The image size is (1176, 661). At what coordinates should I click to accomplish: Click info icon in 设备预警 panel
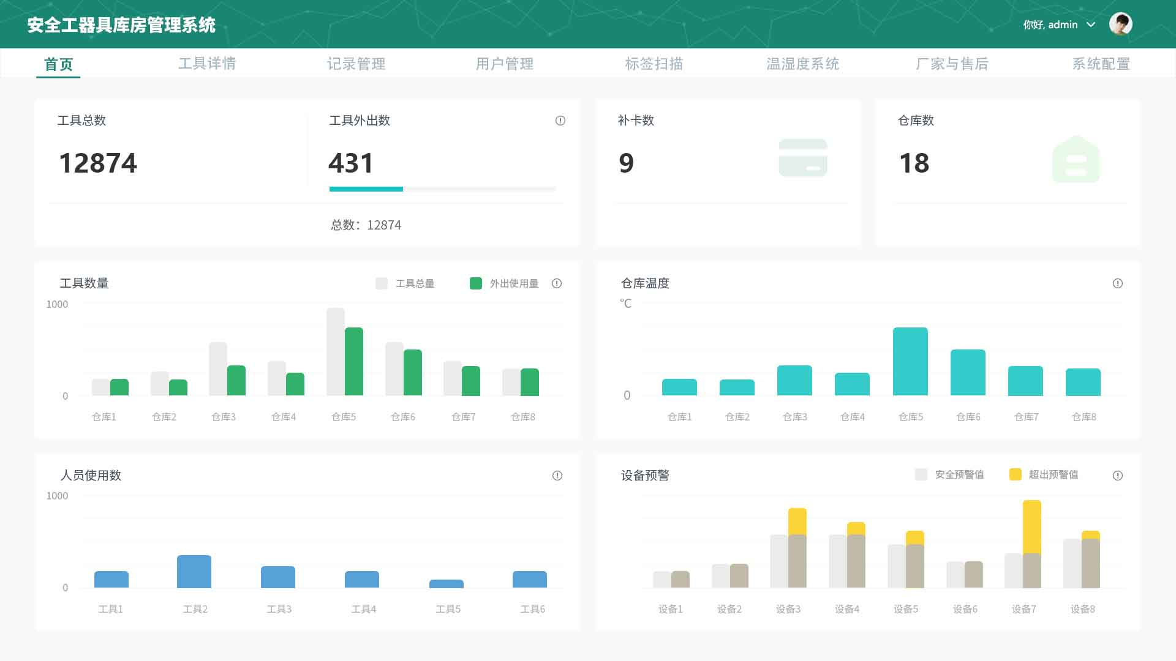click(1117, 476)
